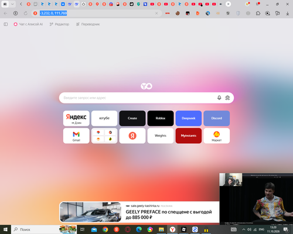Open the extensions puzzle-piece icon
293x234 pixels.
click(x=258, y=13)
